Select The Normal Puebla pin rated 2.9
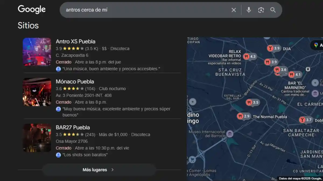Screen dimensions: 323x181 [244, 116]
